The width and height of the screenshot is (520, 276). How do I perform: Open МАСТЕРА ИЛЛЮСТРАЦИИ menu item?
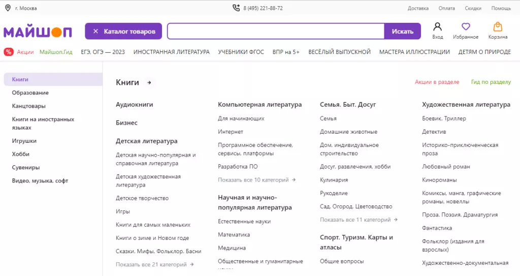point(414,52)
